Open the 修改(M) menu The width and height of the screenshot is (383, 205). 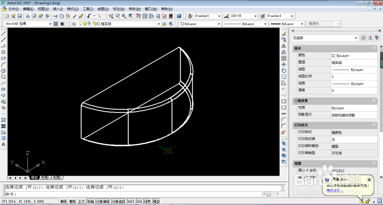pyautogui.click(x=134, y=9)
